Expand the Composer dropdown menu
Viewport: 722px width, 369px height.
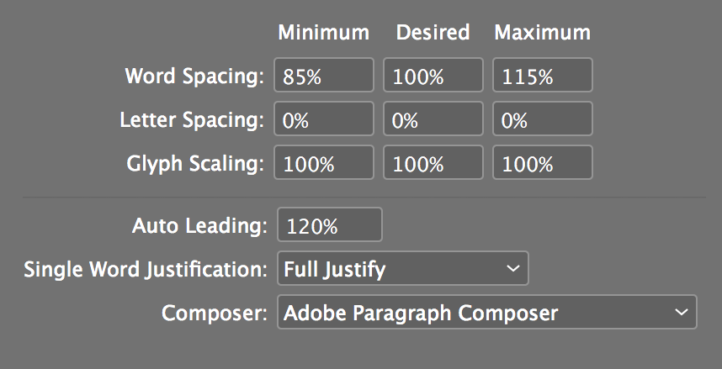pyautogui.click(x=486, y=313)
